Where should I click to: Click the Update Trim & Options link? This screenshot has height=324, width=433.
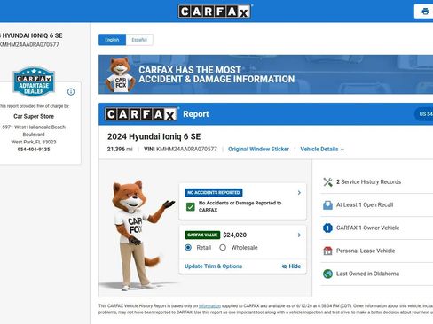coord(213,266)
